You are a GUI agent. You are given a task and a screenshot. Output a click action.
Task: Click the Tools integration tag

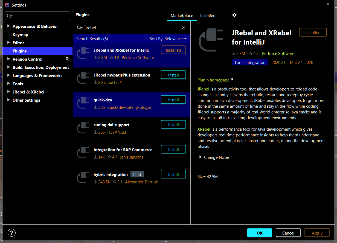point(250,63)
